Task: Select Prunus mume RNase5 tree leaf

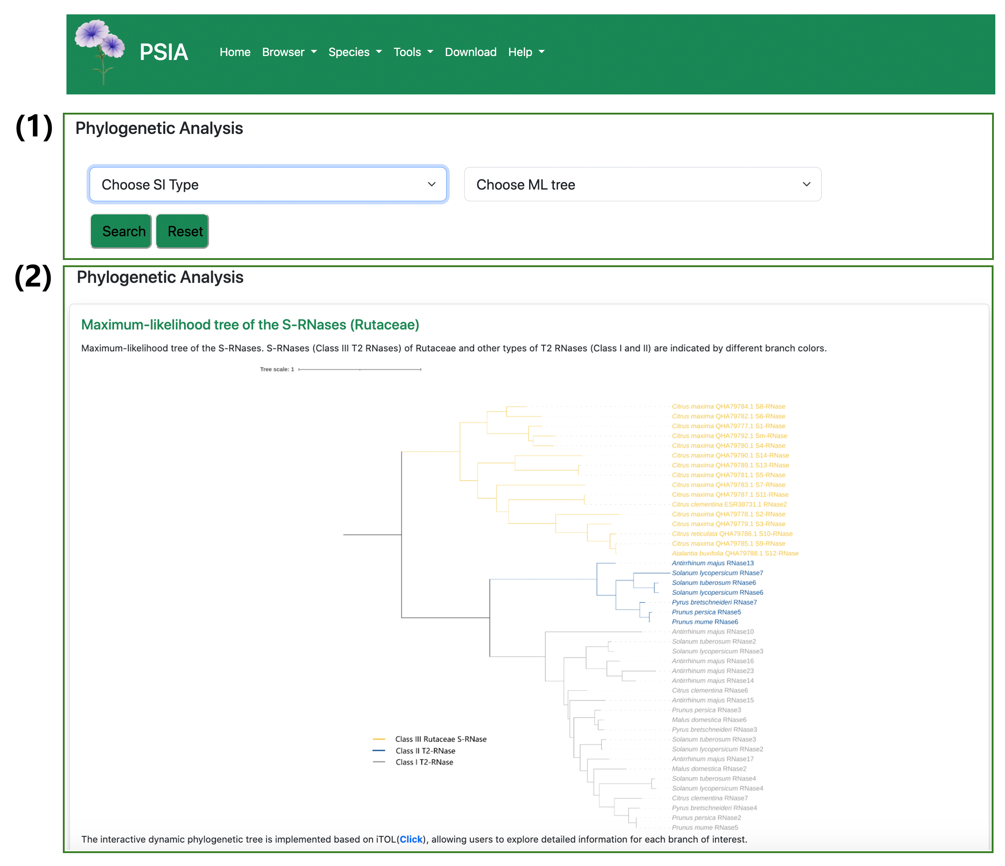Action: (x=704, y=827)
